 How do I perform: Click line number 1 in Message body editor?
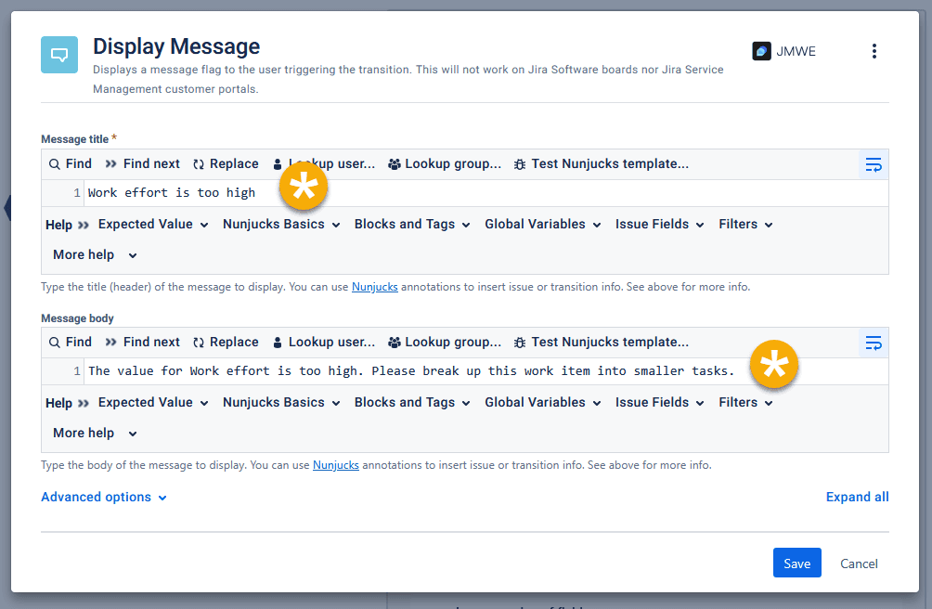click(77, 371)
